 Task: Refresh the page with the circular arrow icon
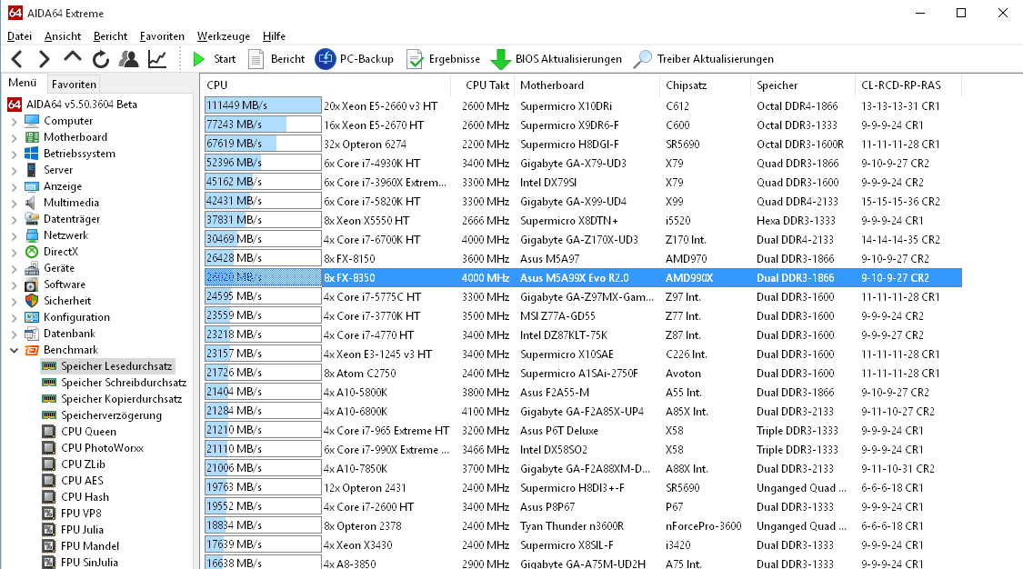point(100,59)
